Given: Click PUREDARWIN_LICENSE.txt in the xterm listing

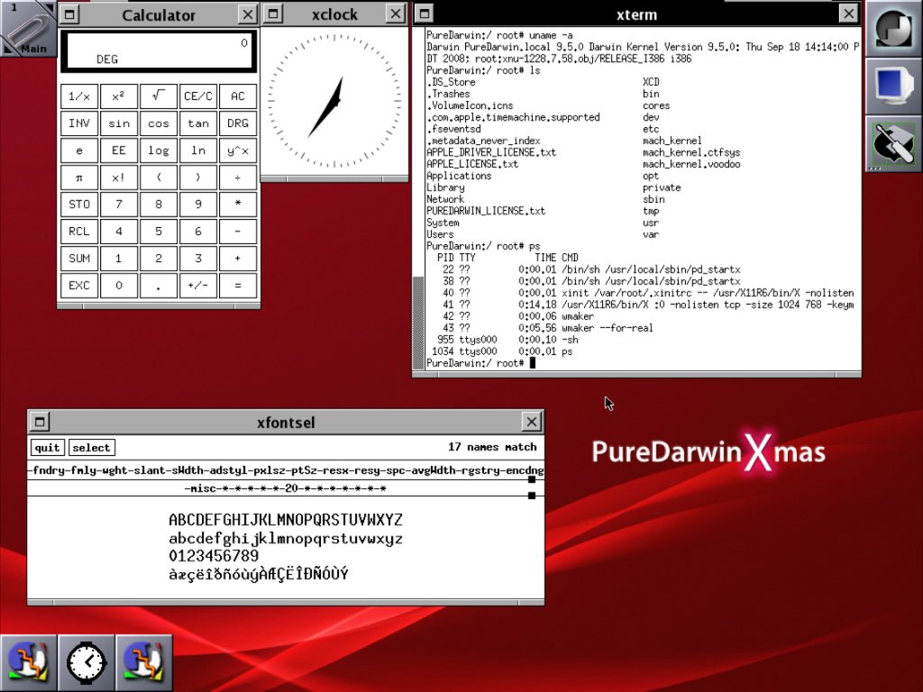Looking at the screenshot, I should [486, 211].
